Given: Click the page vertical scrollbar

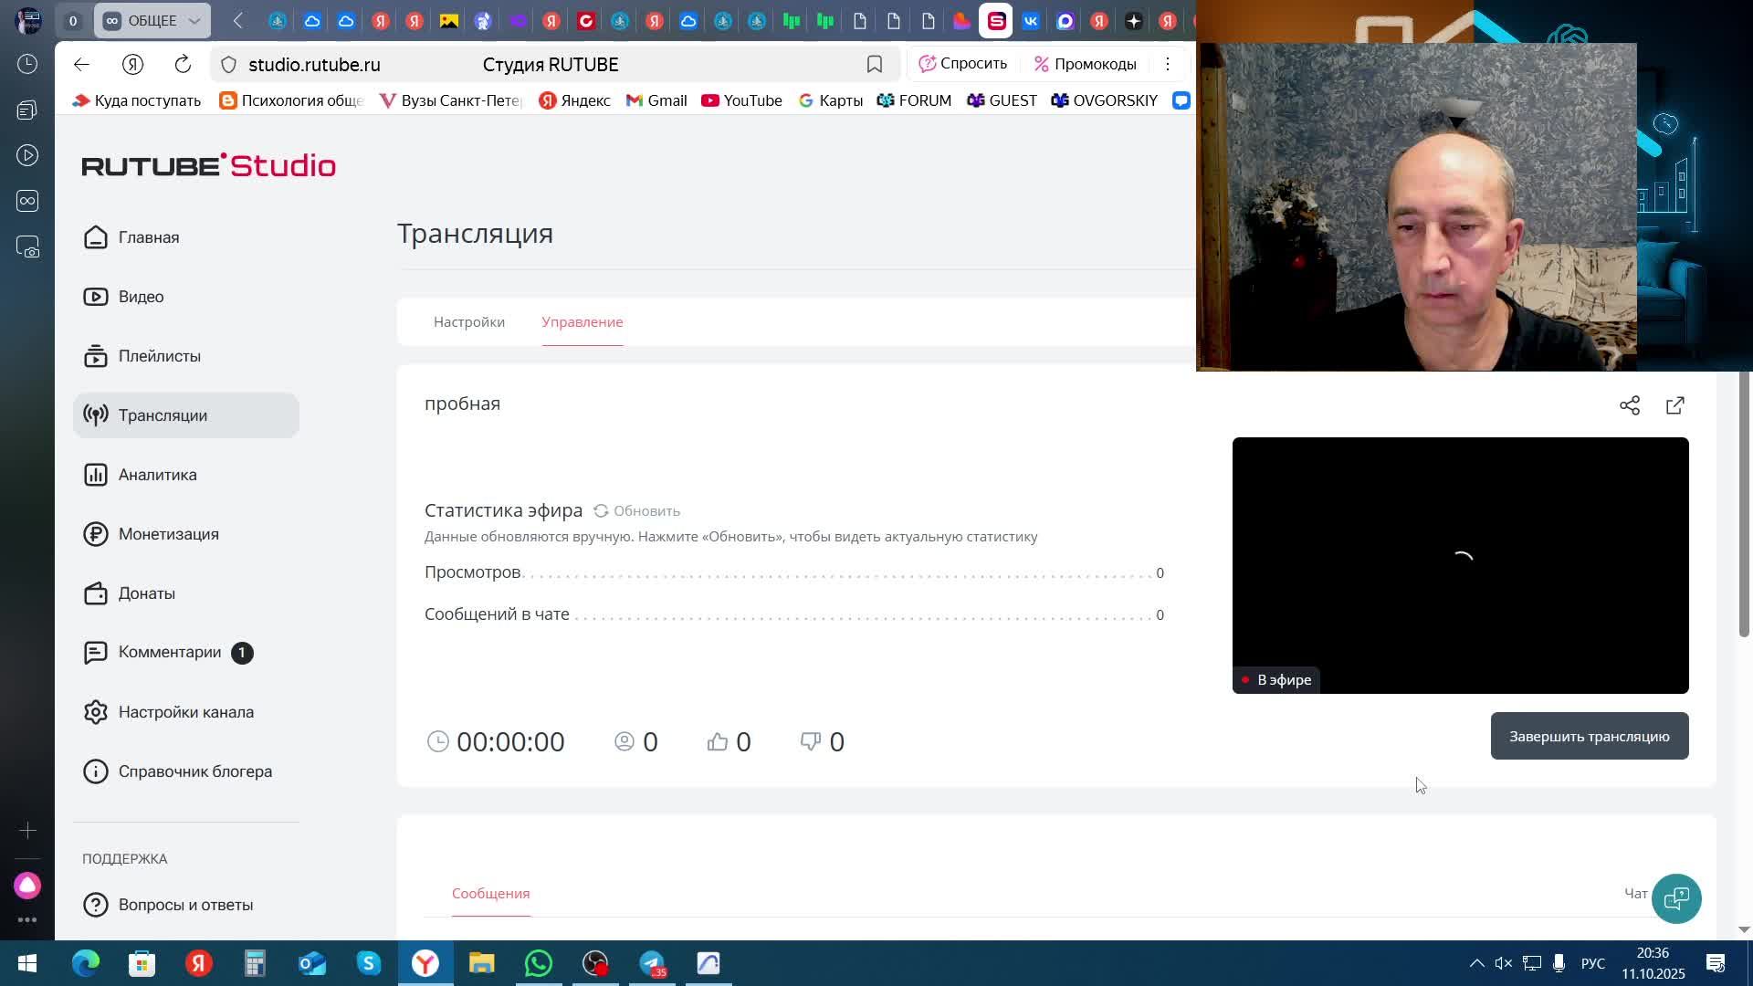Looking at the screenshot, I should [1743, 504].
